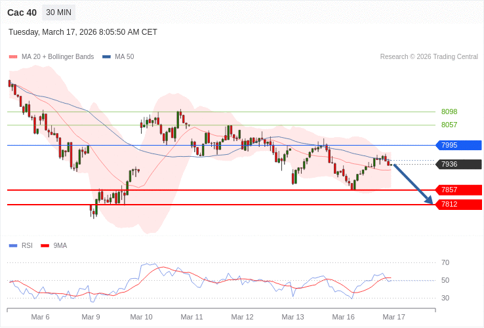The width and height of the screenshot is (484, 328).
Task: Click the Tuesday, March 17 timestamp text
Action: pyautogui.click(x=83, y=32)
